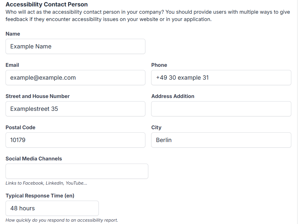Click the Postal Code input box
Screen dimensions: 298x224
75,140
